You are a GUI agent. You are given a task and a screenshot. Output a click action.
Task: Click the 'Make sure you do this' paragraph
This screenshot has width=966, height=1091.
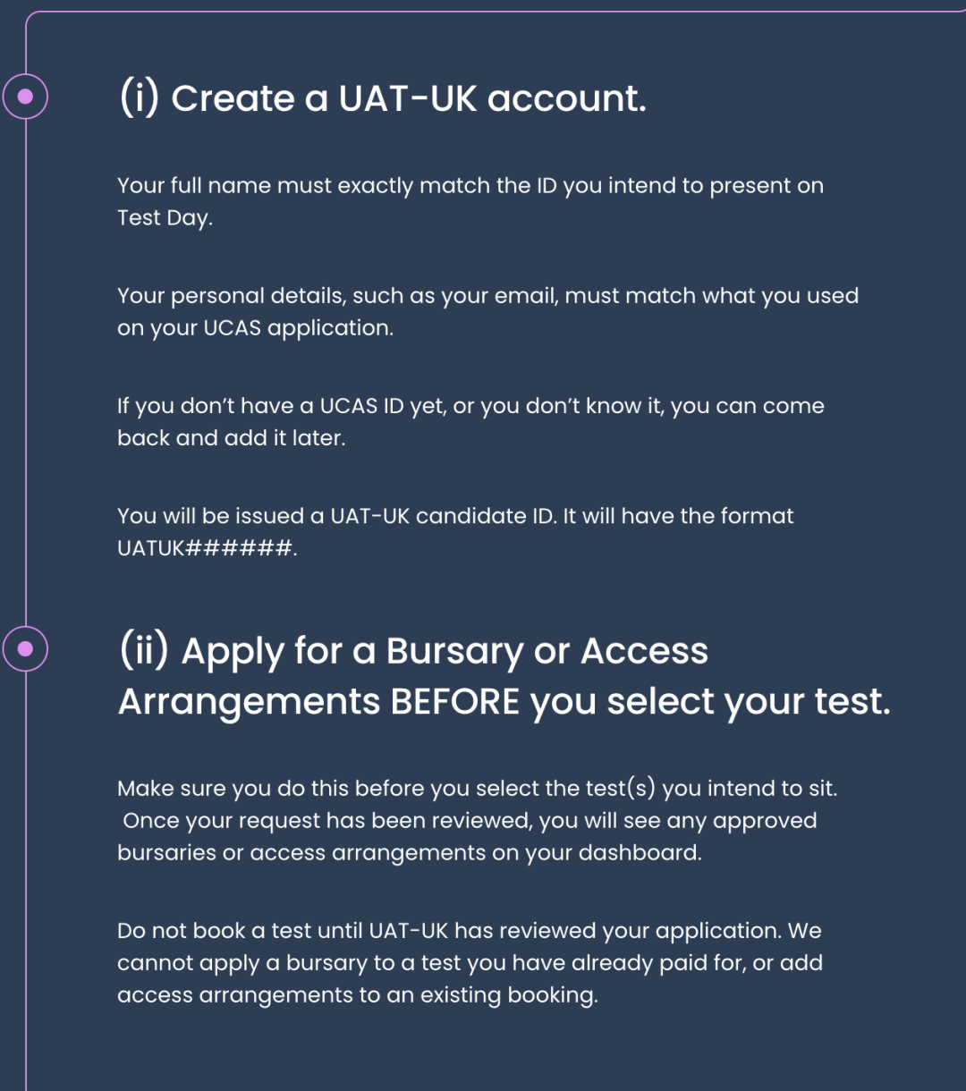pos(477,820)
